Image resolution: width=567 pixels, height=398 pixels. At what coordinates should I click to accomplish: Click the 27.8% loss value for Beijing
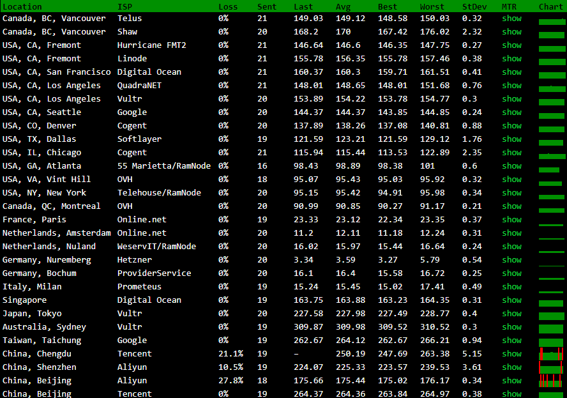pyautogui.click(x=231, y=380)
